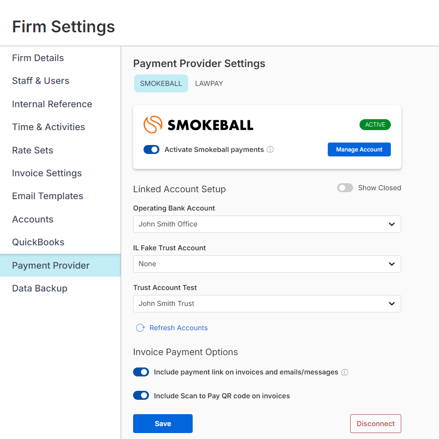Open Staff & Users section
The image size is (439, 439).
point(40,80)
